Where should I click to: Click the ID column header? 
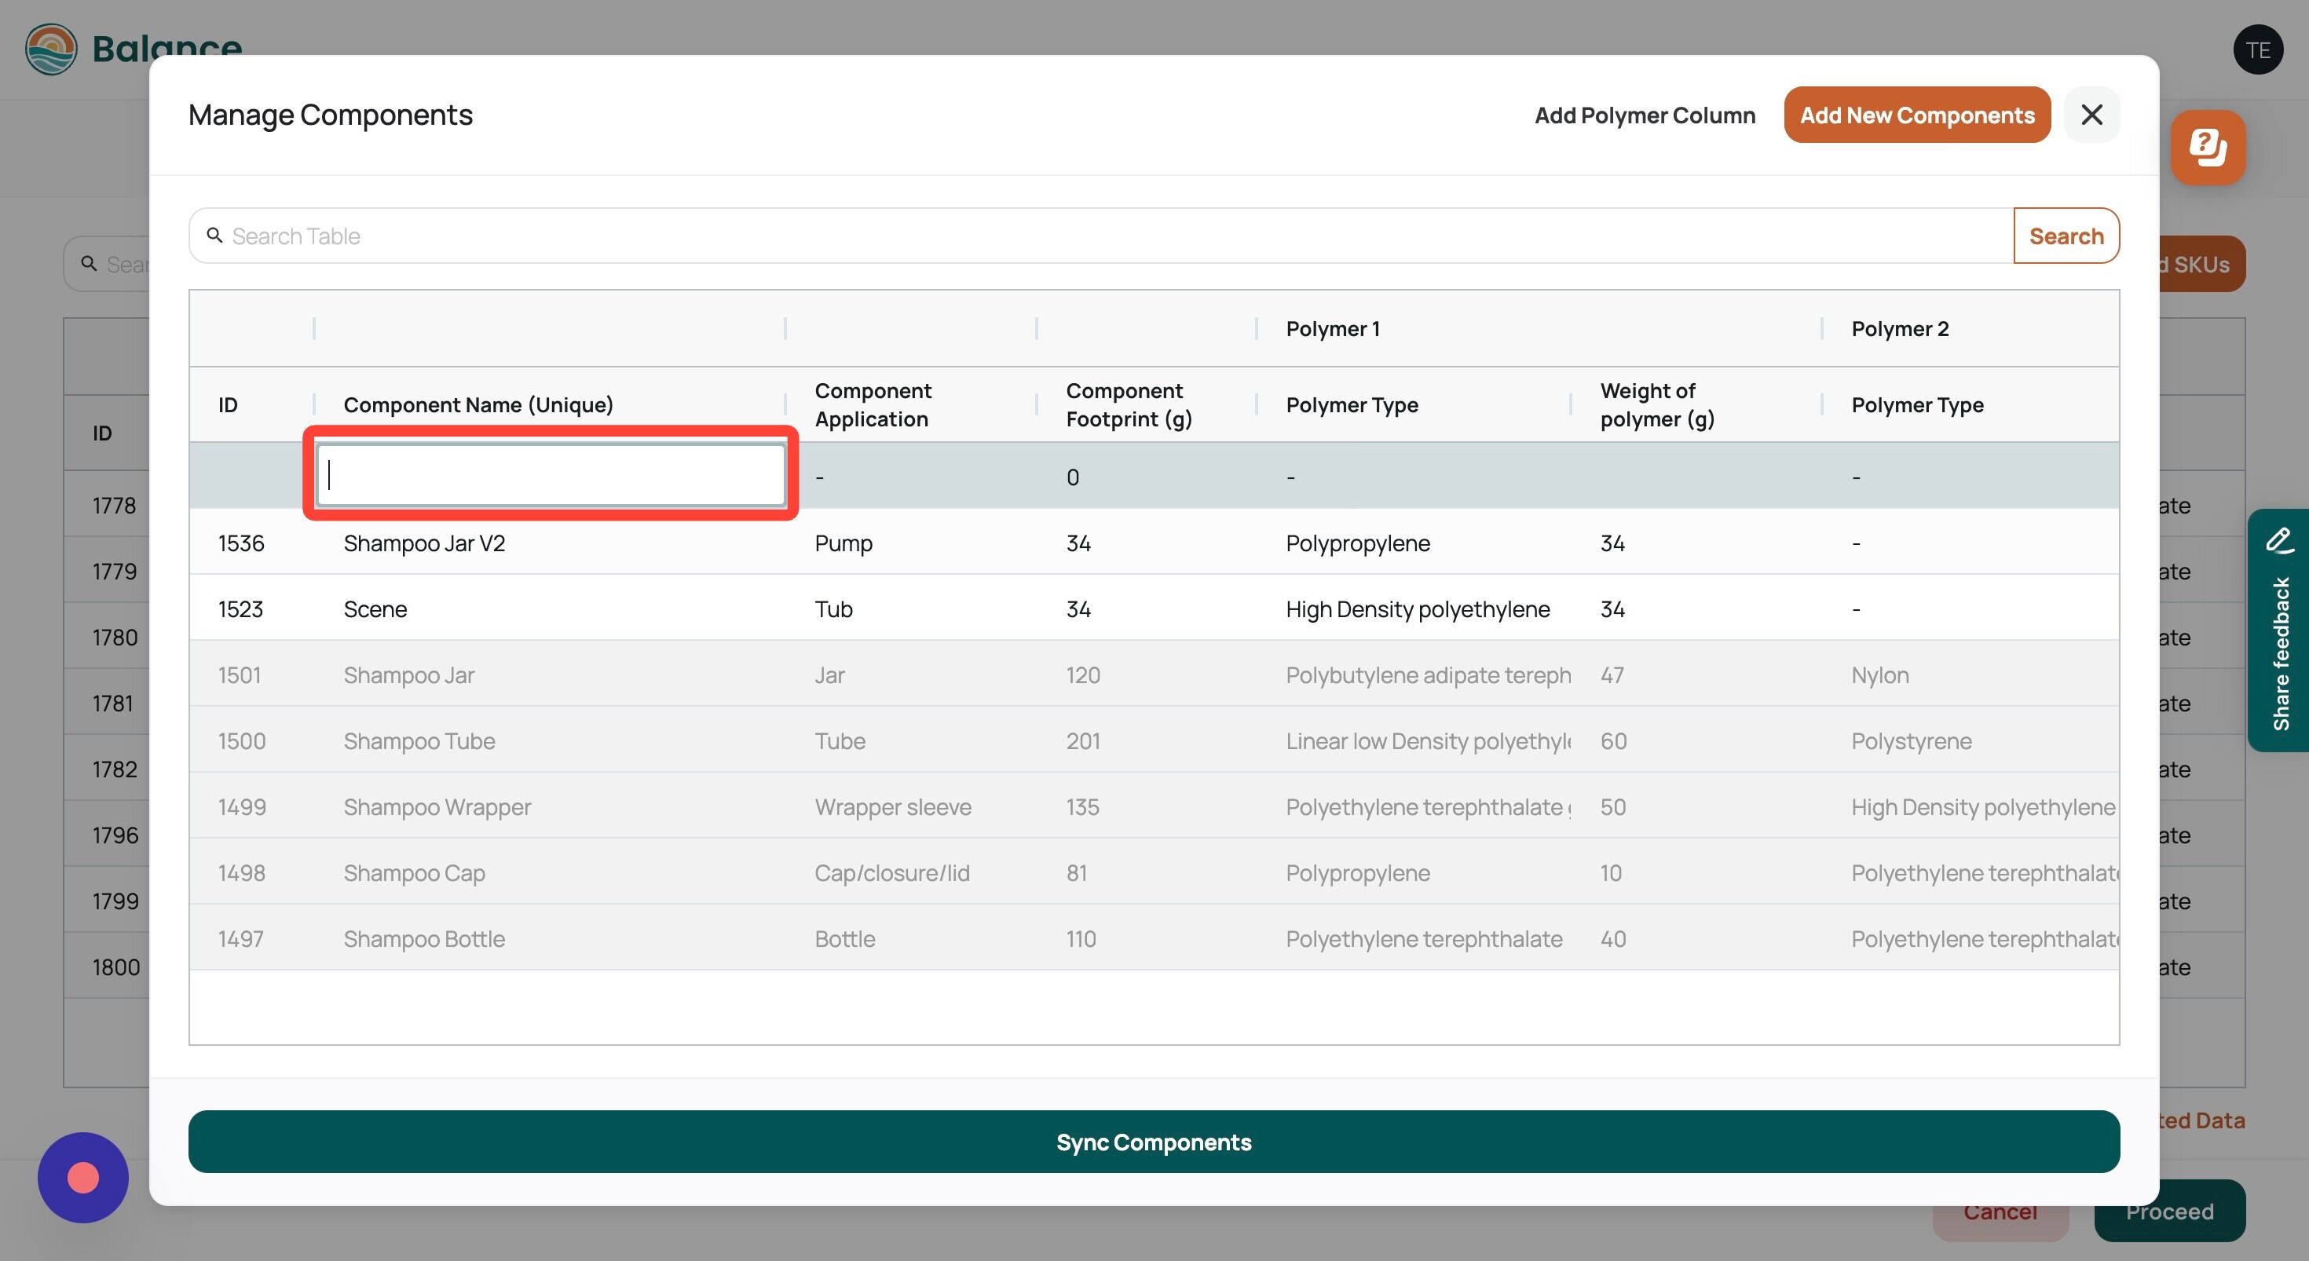point(228,405)
